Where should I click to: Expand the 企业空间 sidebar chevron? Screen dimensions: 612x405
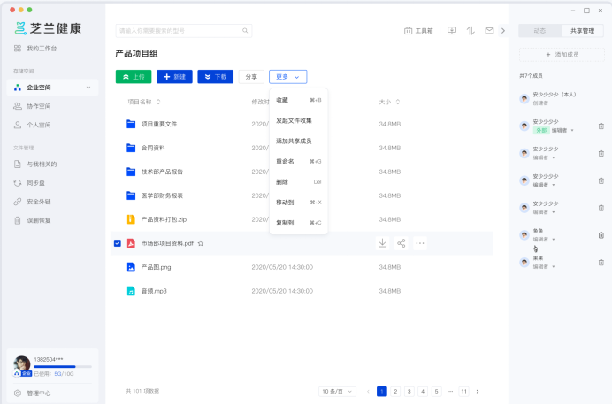point(87,88)
